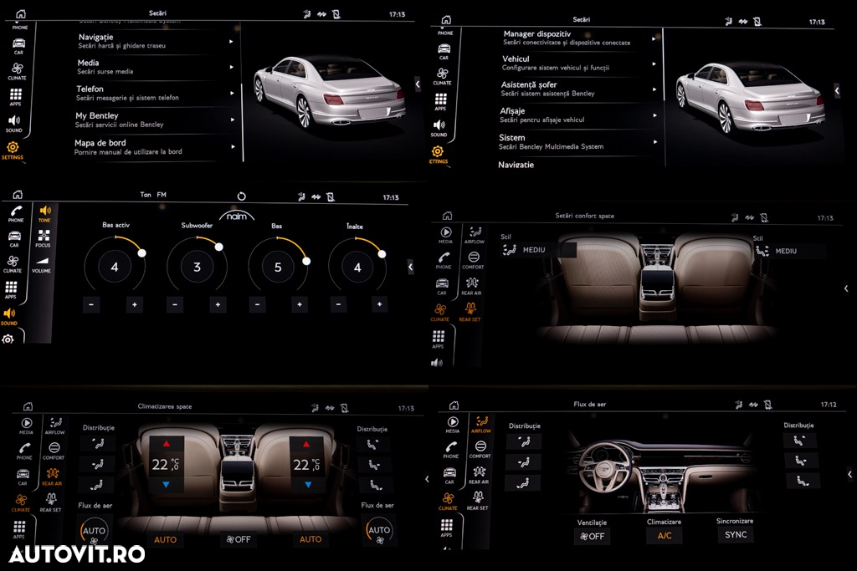Toggle left Flux de aer AUTO dial
This screenshot has height=571, width=857.
point(94,531)
